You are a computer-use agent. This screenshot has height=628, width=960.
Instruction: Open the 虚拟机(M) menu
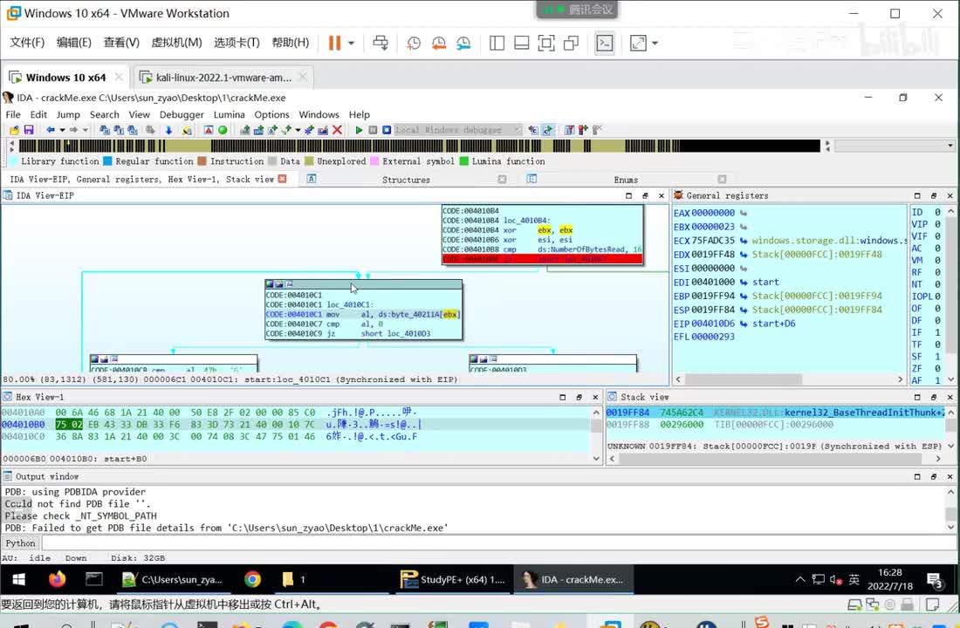176,42
